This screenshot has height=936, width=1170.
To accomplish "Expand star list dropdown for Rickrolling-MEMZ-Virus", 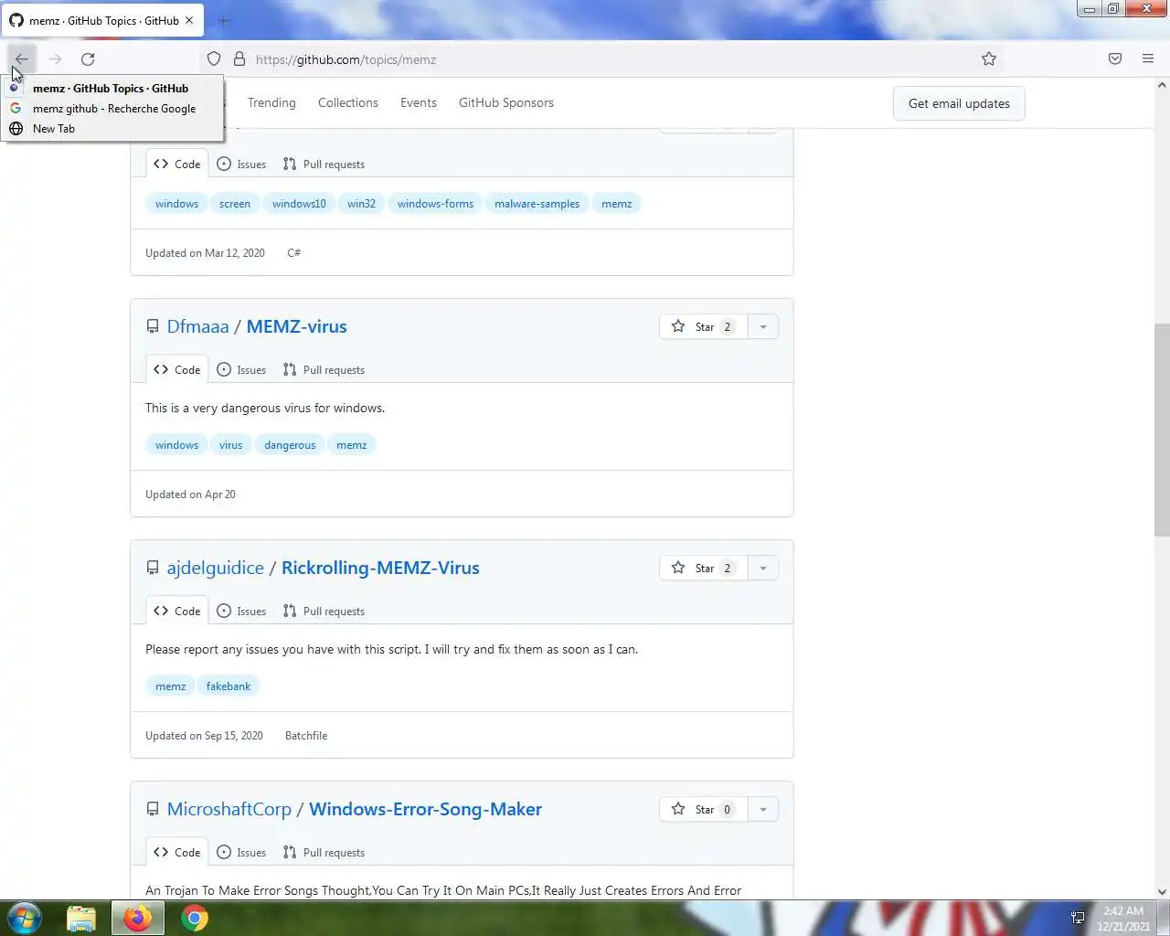I will click(763, 569).
